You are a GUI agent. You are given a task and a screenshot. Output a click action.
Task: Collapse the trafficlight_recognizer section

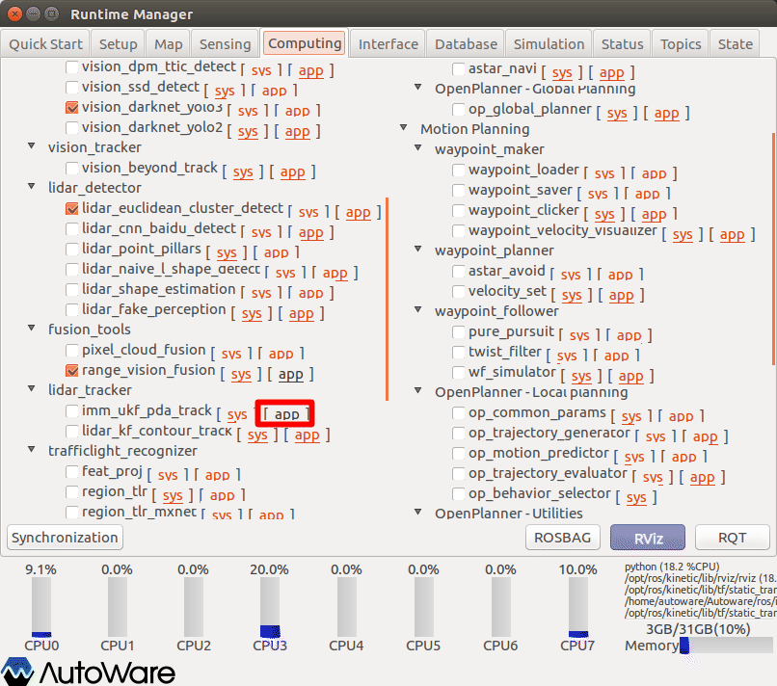36,451
